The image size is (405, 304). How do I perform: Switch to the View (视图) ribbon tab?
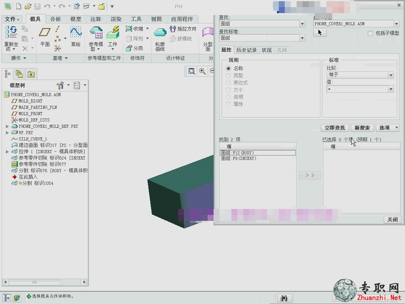pyautogui.click(x=156, y=19)
